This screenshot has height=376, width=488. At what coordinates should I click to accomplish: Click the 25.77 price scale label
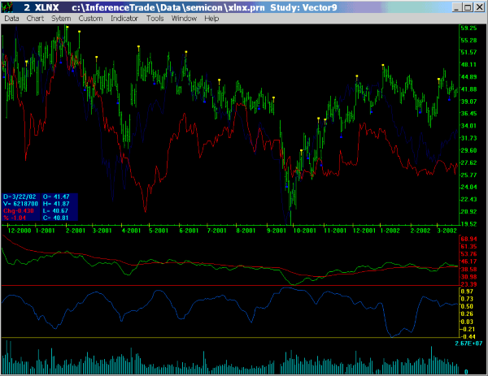468,175
